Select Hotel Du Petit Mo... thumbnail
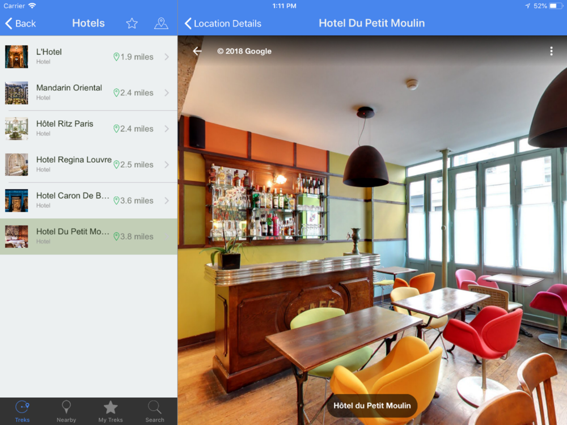The width and height of the screenshot is (567, 425). click(16, 237)
